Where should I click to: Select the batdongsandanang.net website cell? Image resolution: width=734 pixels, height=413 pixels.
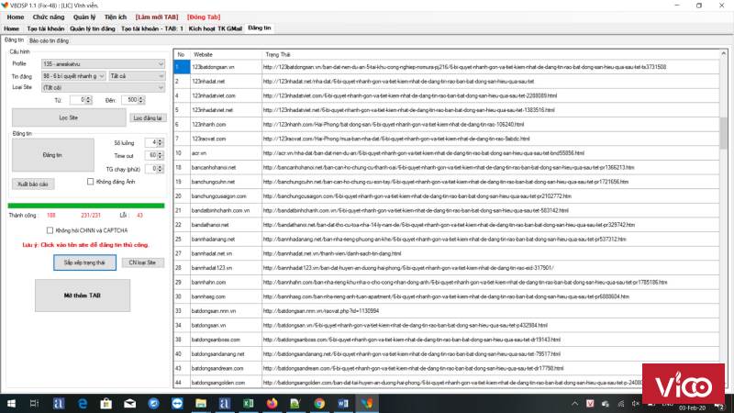click(226, 354)
